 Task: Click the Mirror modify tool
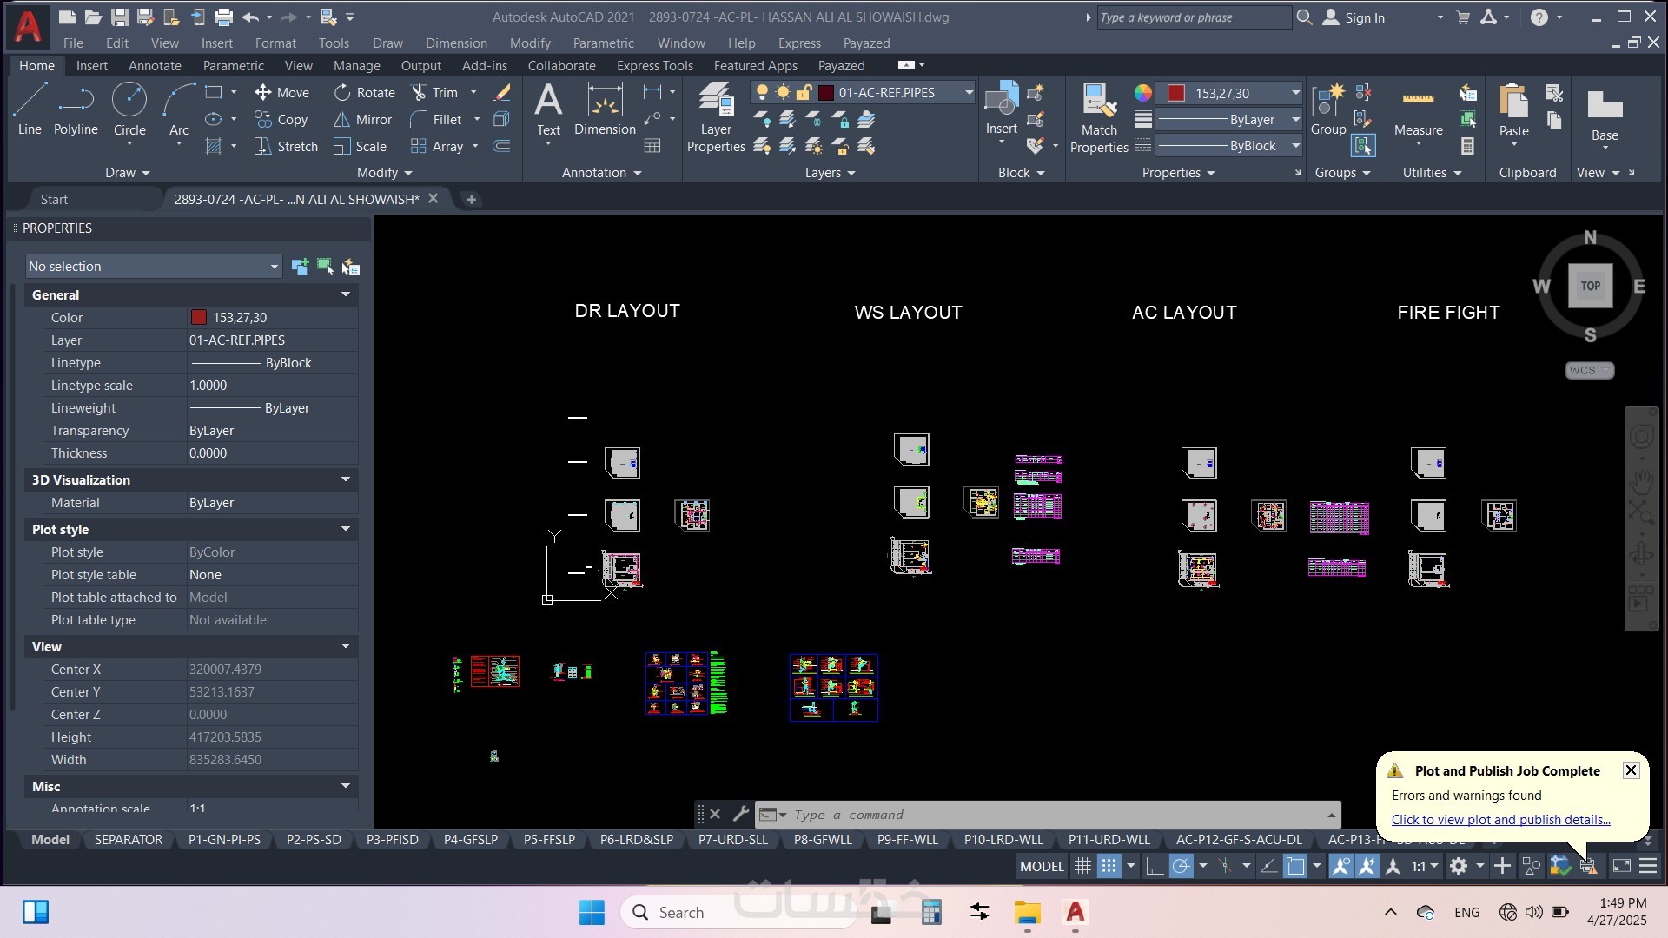pyautogui.click(x=363, y=120)
